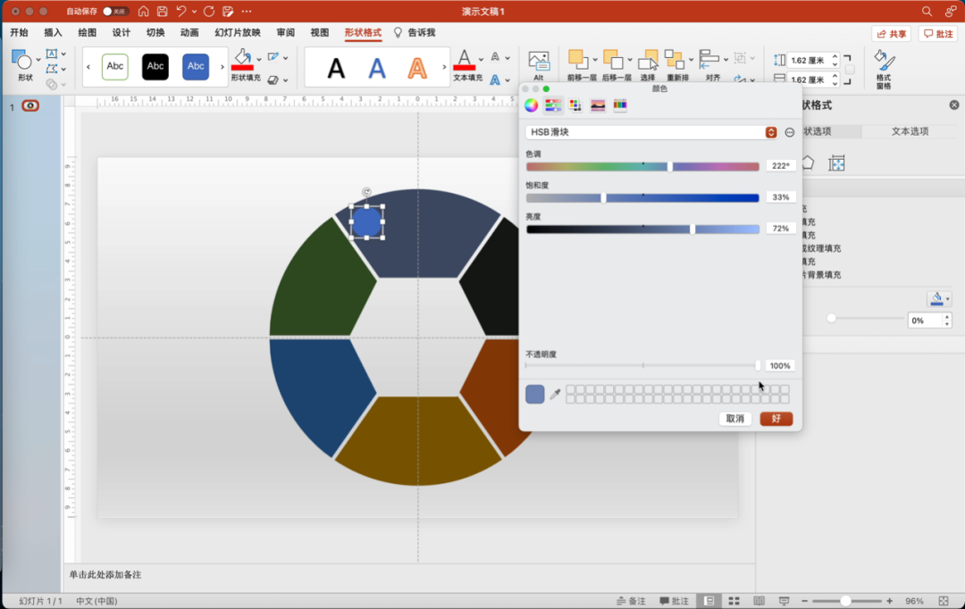Switch to slide sorter view
The height and width of the screenshot is (609, 965).
coord(734,601)
